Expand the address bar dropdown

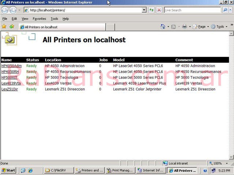point(144,10)
